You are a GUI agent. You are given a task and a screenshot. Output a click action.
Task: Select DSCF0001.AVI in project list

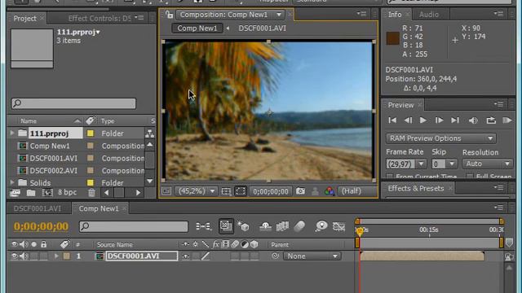53,158
